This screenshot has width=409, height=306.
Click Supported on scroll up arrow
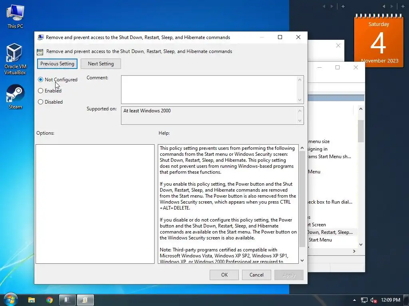(x=300, y=111)
